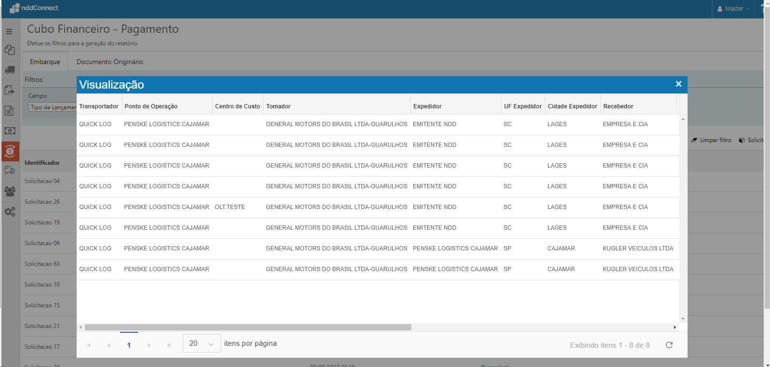The image size is (770, 367).
Task: Open the users group sidebar icon
Action: tap(10, 191)
